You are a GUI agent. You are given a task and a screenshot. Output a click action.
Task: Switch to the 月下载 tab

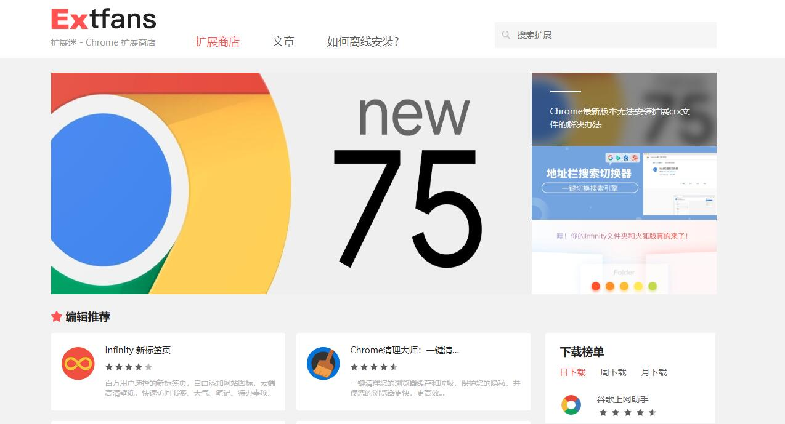coord(654,372)
